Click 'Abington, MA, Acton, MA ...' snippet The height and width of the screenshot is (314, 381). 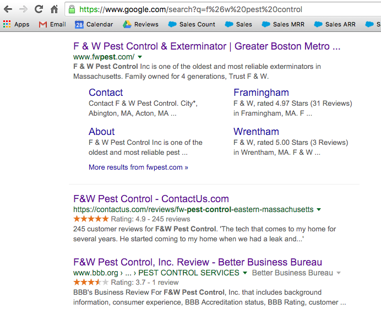click(133, 113)
